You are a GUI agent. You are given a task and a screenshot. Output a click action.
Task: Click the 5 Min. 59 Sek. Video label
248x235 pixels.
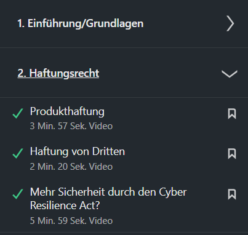[71, 221]
